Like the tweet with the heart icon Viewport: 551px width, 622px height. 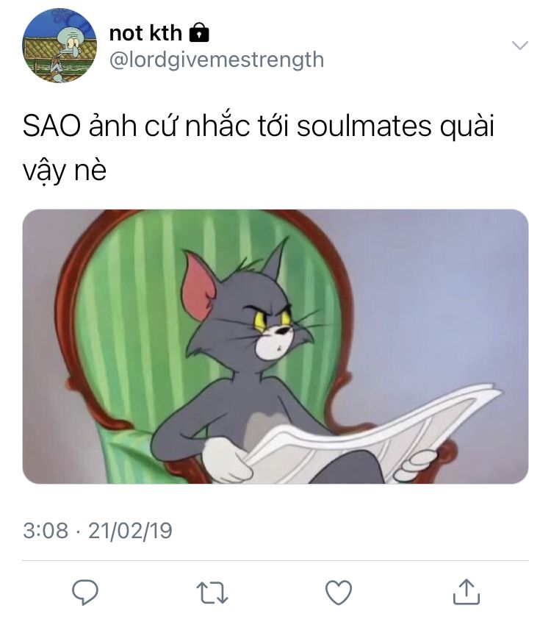(x=339, y=593)
